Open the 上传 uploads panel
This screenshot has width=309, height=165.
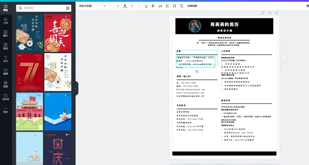pos(6,21)
